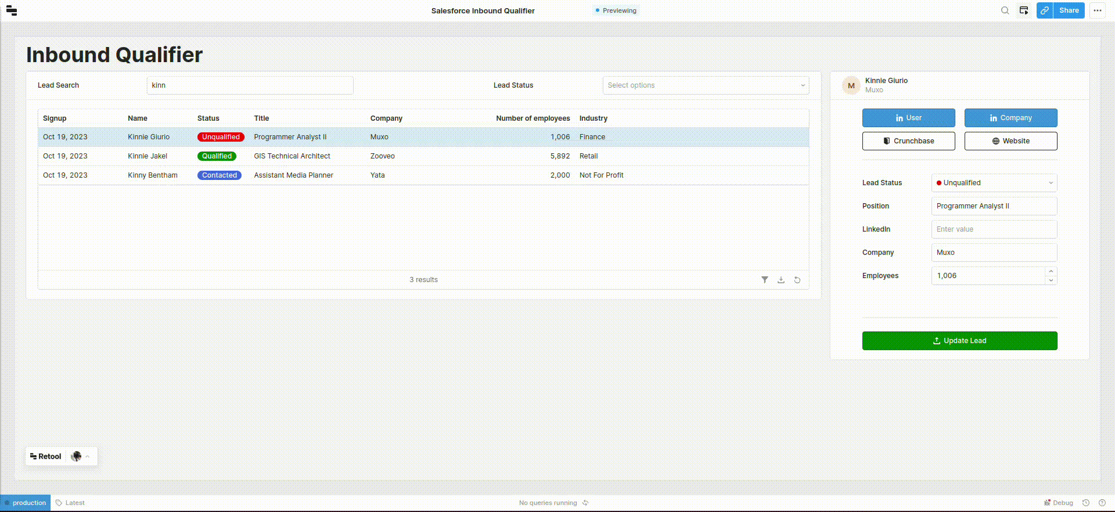The height and width of the screenshot is (512, 1115).
Task: Click the Retool logo in the top-left corner
Action: (x=12, y=10)
